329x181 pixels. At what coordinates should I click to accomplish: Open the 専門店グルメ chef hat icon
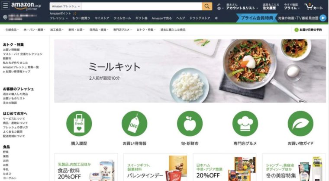[245, 123]
